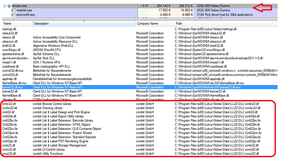The height and width of the screenshot is (161, 287).
Task: Click 'combit Utility Functions' description
Action: tap(48, 154)
